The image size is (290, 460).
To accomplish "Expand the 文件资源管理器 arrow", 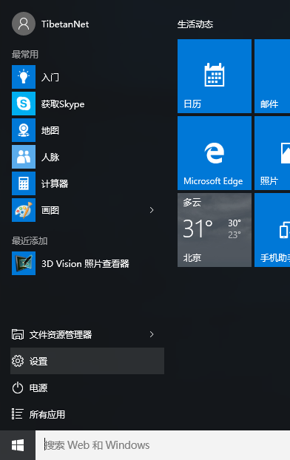I will pyautogui.click(x=152, y=334).
